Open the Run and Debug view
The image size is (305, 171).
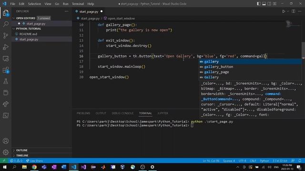pos(6,47)
